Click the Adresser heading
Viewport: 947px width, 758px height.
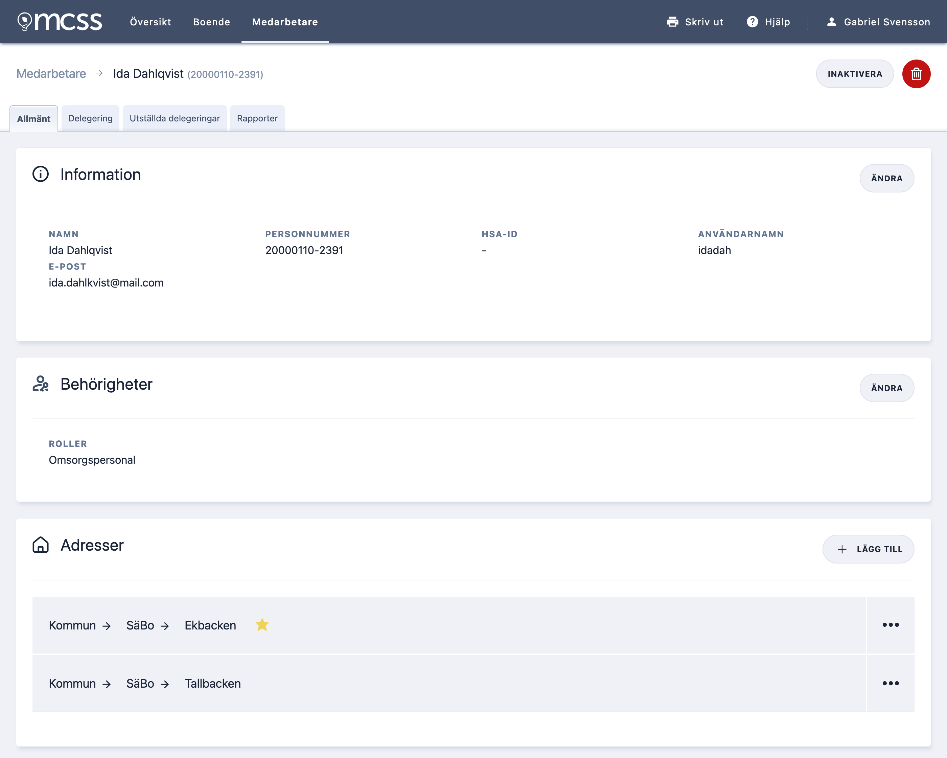click(92, 545)
